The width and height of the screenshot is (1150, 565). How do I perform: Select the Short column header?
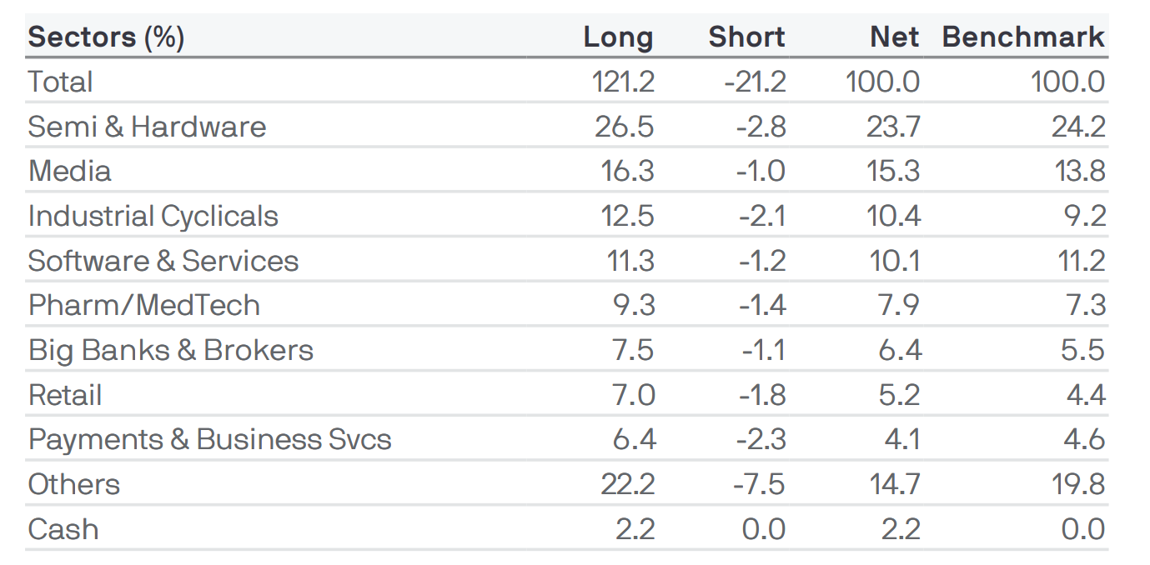(746, 37)
